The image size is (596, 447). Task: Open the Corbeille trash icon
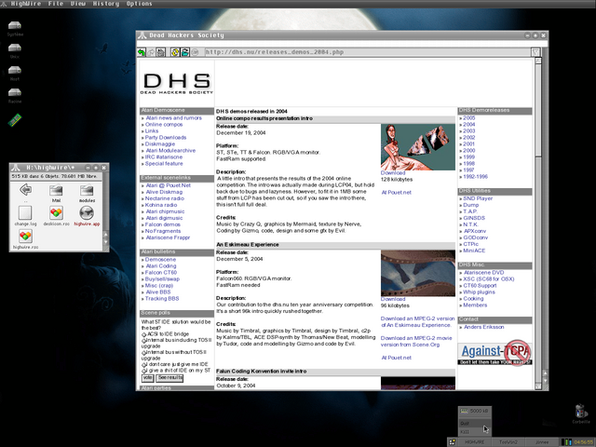[580, 413]
